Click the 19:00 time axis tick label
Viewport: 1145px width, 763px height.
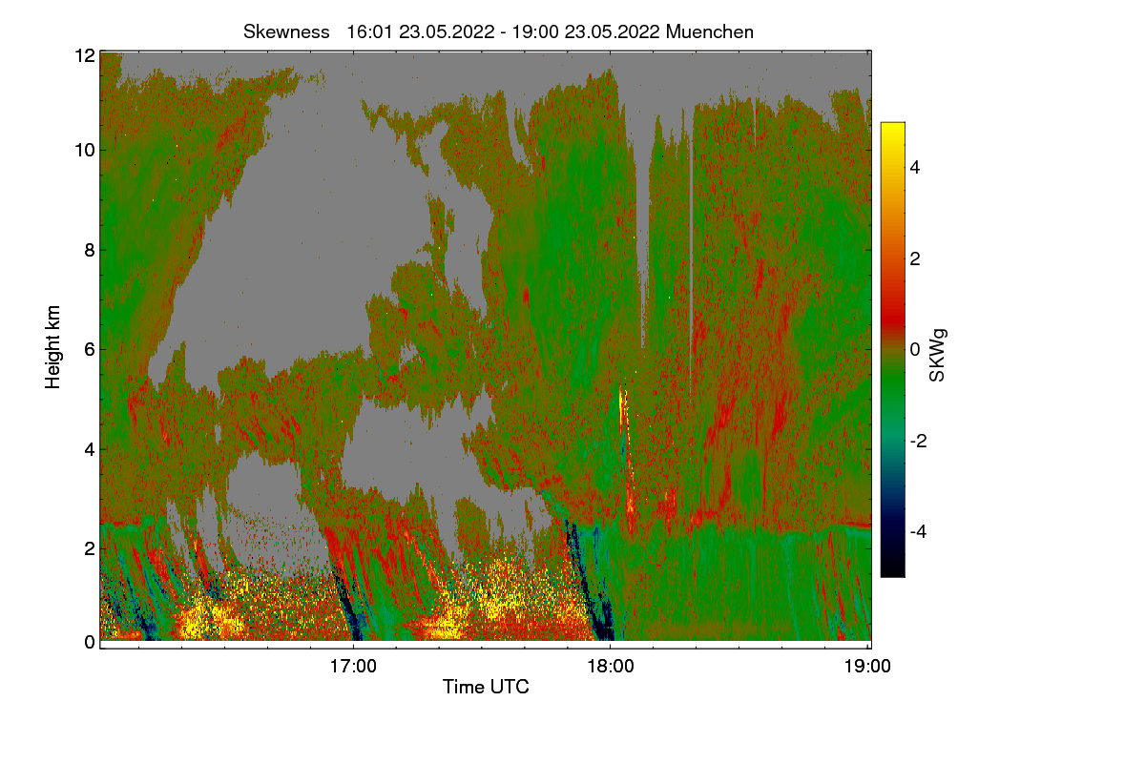tap(868, 667)
